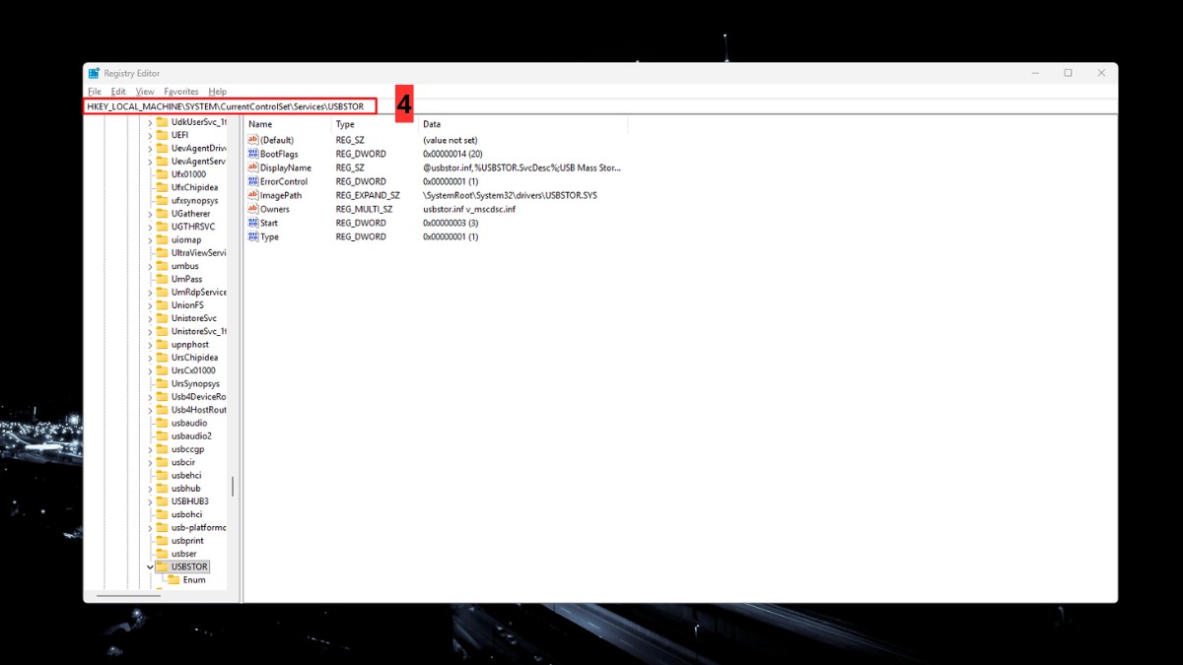Collapse the USBSTOR key
The width and height of the screenshot is (1183, 665).
(150, 566)
